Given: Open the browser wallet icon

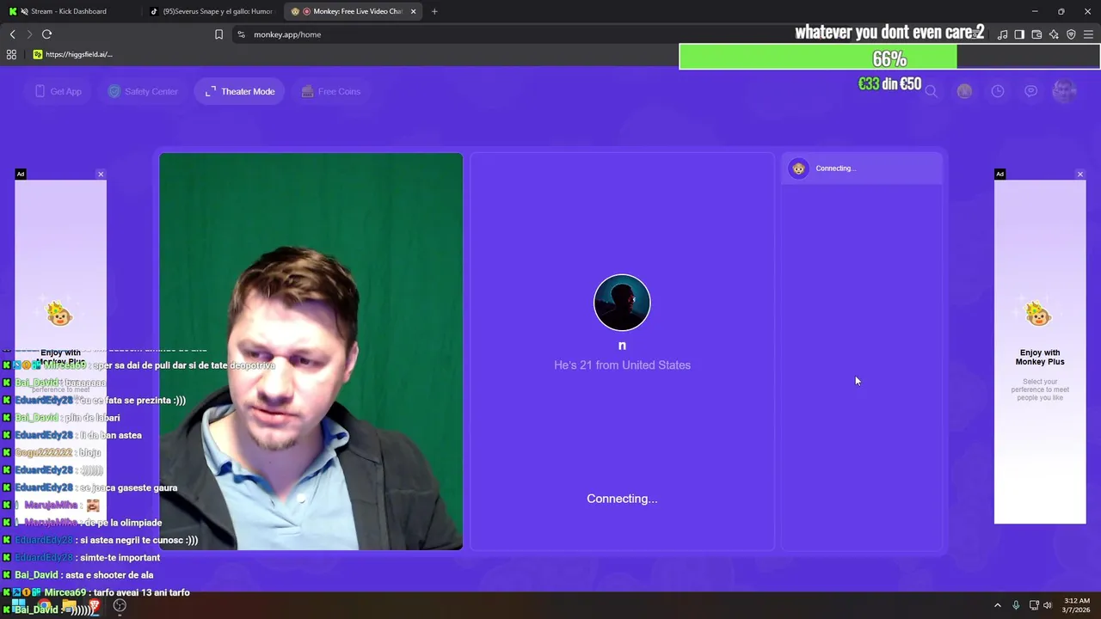Looking at the screenshot, I should (1036, 34).
